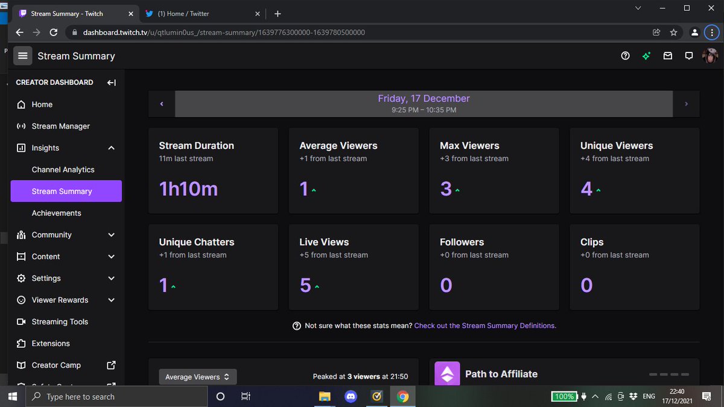This screenshot has height=407, width=724.
Task: Select the Stream Summary - Twitch tab
Action: click(x=75, y=13)
